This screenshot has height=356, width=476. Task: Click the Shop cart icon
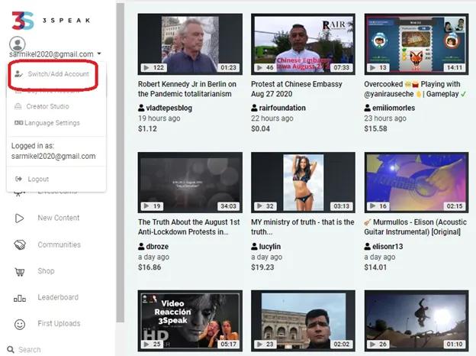[x=20, y=271]
